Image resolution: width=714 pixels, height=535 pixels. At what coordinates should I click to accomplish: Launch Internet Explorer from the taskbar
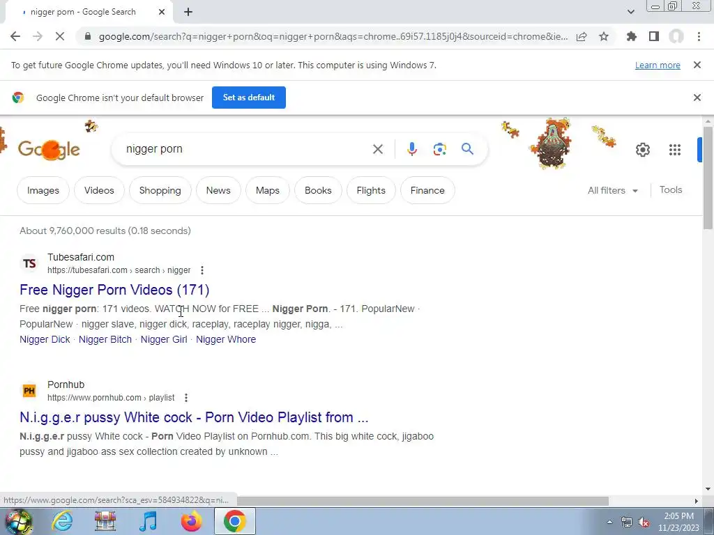coord(62,521)
